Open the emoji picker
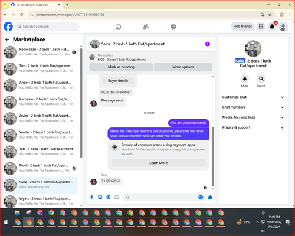The height and width of the screenshot is (236, 295). coord(201,197)
